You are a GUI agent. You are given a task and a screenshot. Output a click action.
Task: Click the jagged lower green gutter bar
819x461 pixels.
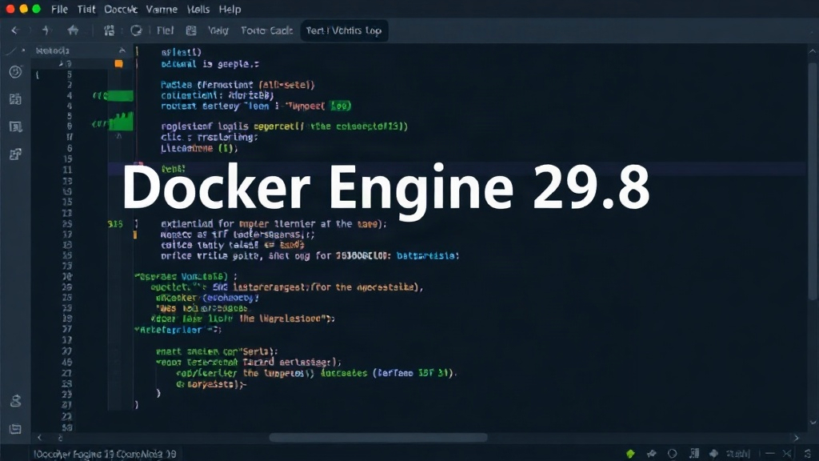(122, 122)
